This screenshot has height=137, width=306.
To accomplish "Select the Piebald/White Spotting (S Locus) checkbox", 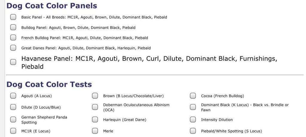I will [193, 131].
